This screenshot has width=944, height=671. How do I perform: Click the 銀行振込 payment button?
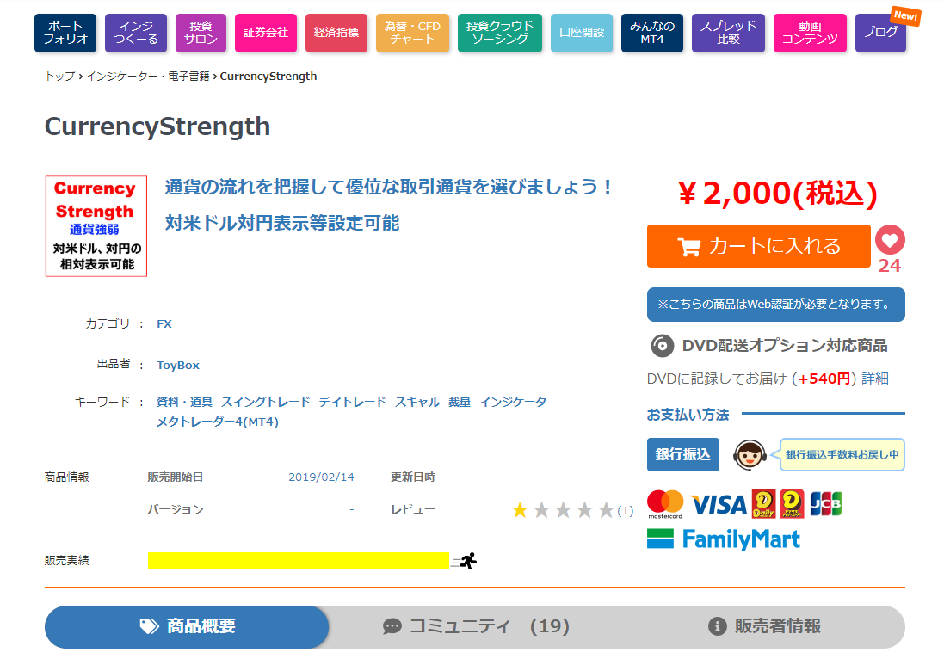click(682, 454)
